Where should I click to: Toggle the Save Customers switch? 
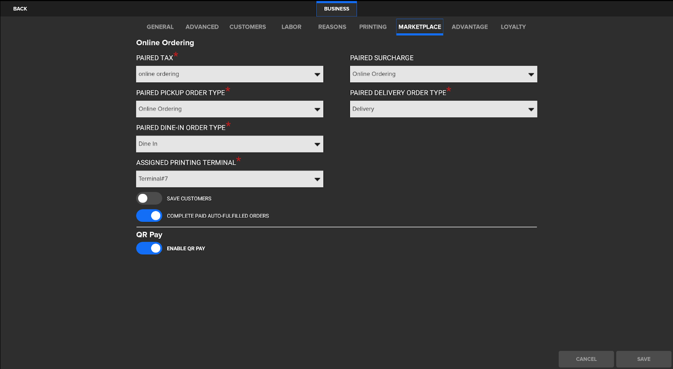click(149, 198)
